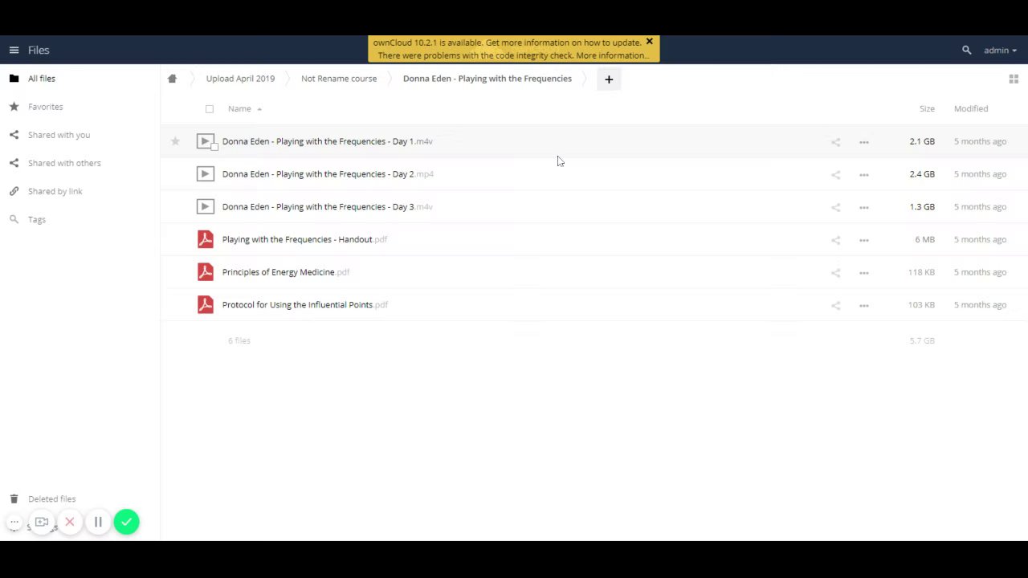Click PDF icon of Principles of Energy Medicine
Screen dimensions: 1028x578
205,272
